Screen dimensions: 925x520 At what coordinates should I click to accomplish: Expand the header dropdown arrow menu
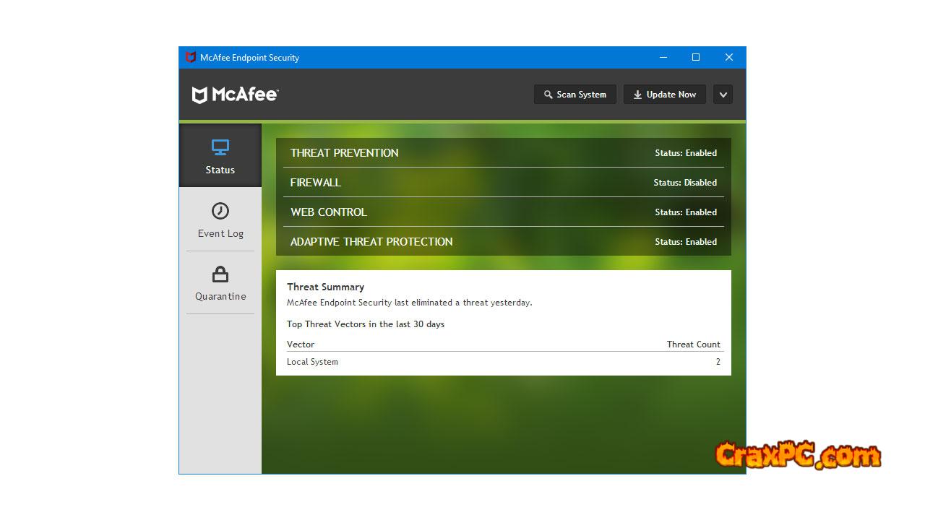point(723,95)
